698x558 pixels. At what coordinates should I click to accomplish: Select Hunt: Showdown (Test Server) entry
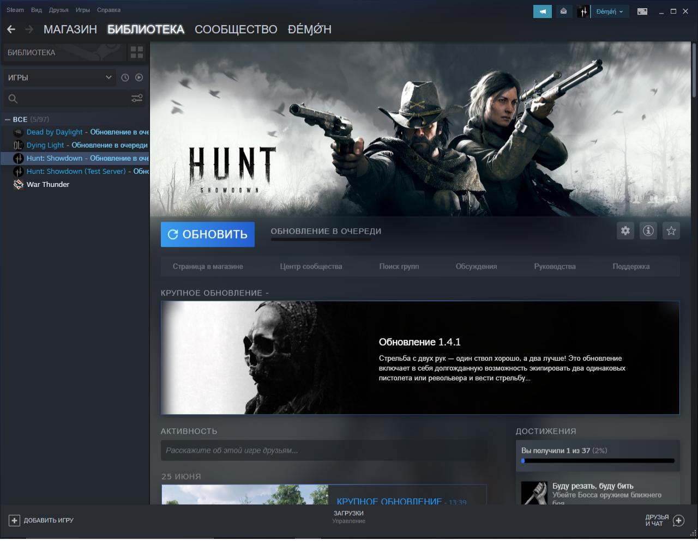pyautogui.click(x=75, y=171)
